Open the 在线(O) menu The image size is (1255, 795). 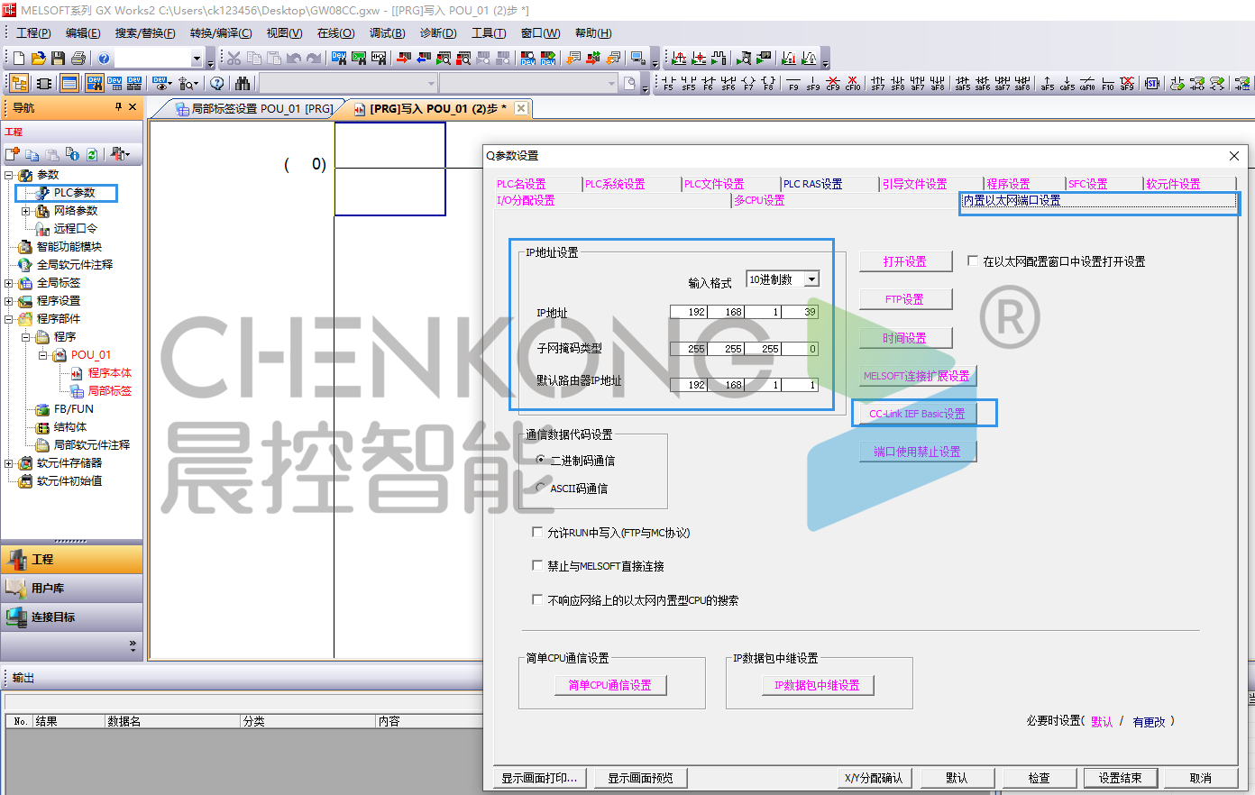coord(335,33)
